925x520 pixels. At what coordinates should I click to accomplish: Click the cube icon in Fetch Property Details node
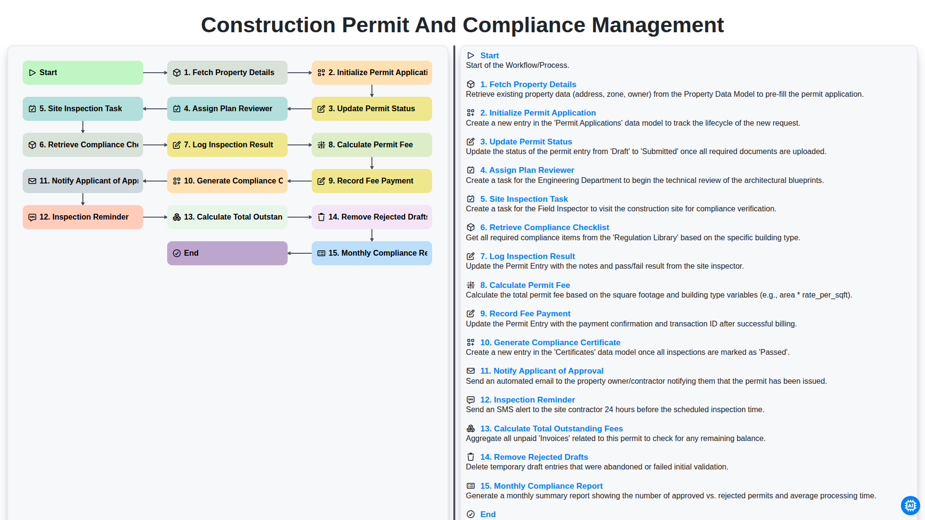177,73
